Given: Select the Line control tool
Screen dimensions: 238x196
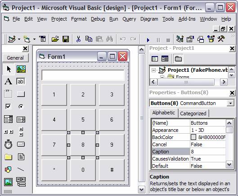Looking at the screenshot, I should [21, 170].
